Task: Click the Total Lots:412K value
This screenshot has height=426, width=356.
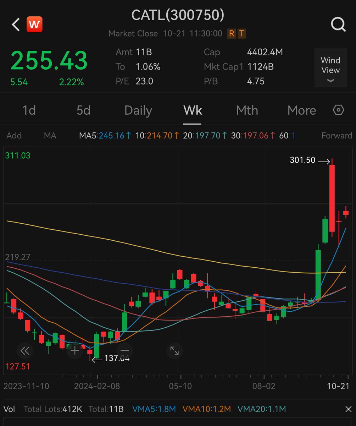Action: [53, 409]
